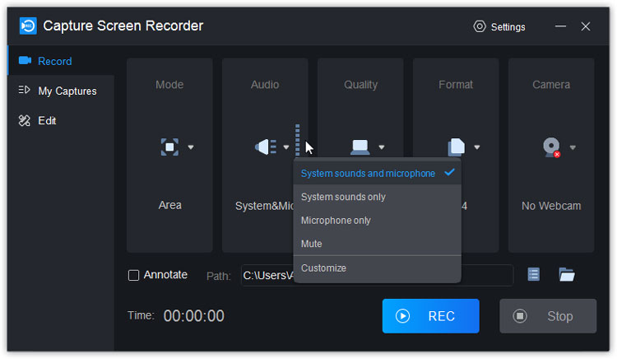Click the Area mode capture icon
The image size is (617, 359).
(x=169, y=147)
